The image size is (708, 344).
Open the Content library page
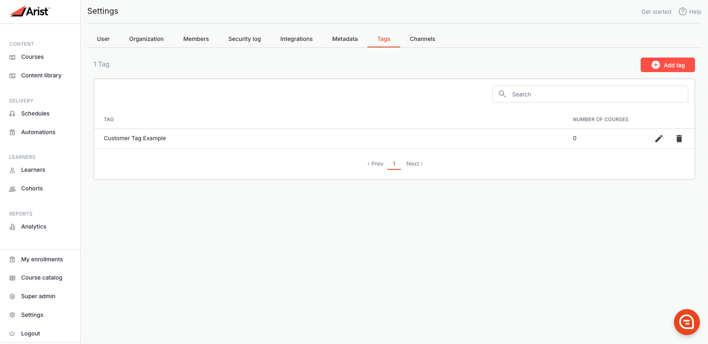[x=41, y=75]
